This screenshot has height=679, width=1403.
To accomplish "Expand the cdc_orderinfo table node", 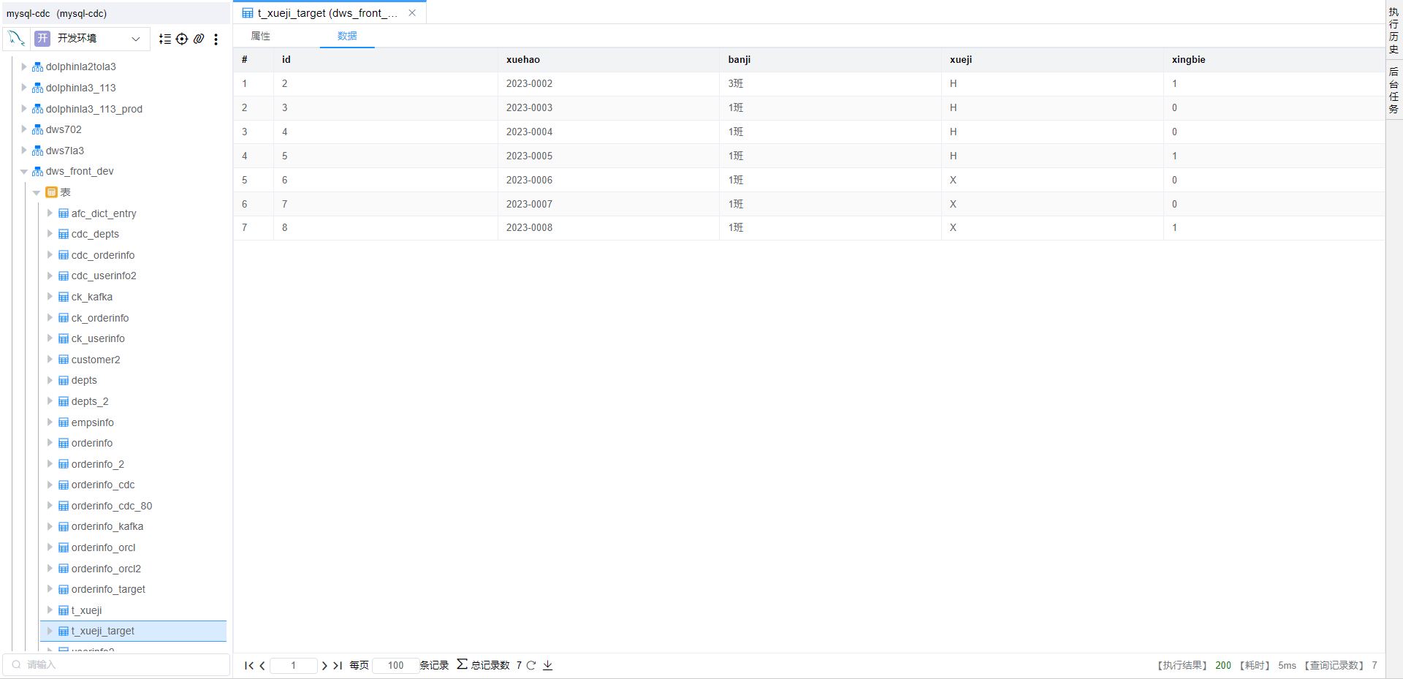I will [50, 255].
